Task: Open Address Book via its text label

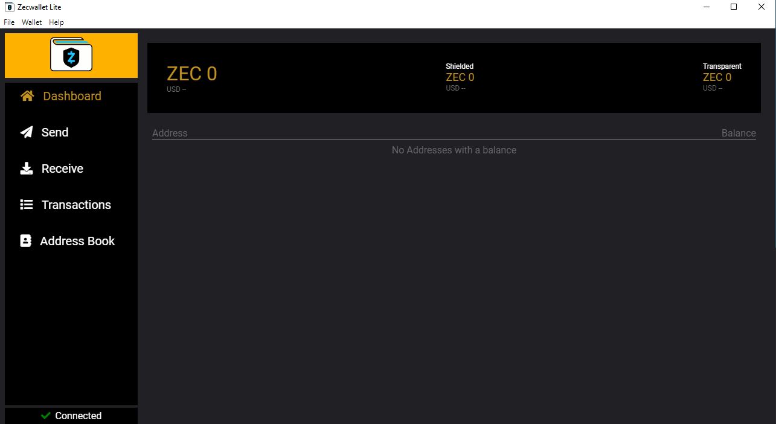Action: [x=77, y=241]
